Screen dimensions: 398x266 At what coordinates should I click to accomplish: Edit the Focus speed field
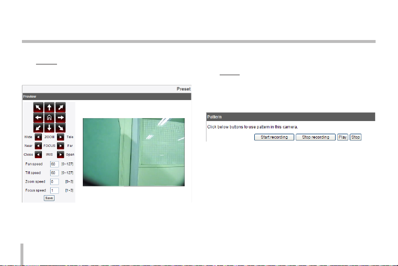55,190
